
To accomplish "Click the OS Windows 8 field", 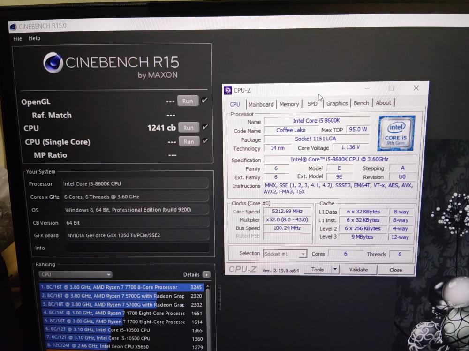I will point(136,210).
